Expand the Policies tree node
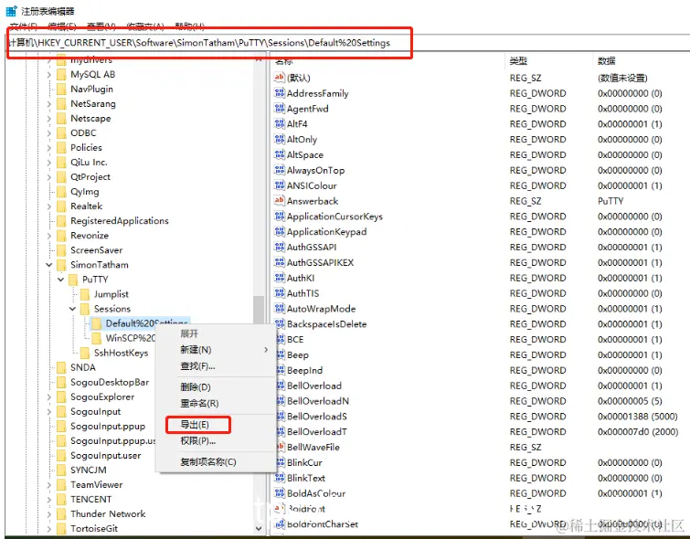This screenshot has height=539, width=690. 48,148
